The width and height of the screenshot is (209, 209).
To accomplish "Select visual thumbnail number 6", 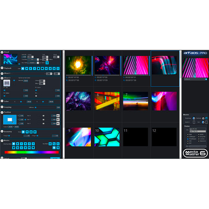I will pos(107,101).
